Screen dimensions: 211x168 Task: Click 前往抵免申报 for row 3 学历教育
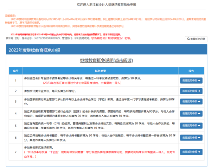click(x=191, y=101)
